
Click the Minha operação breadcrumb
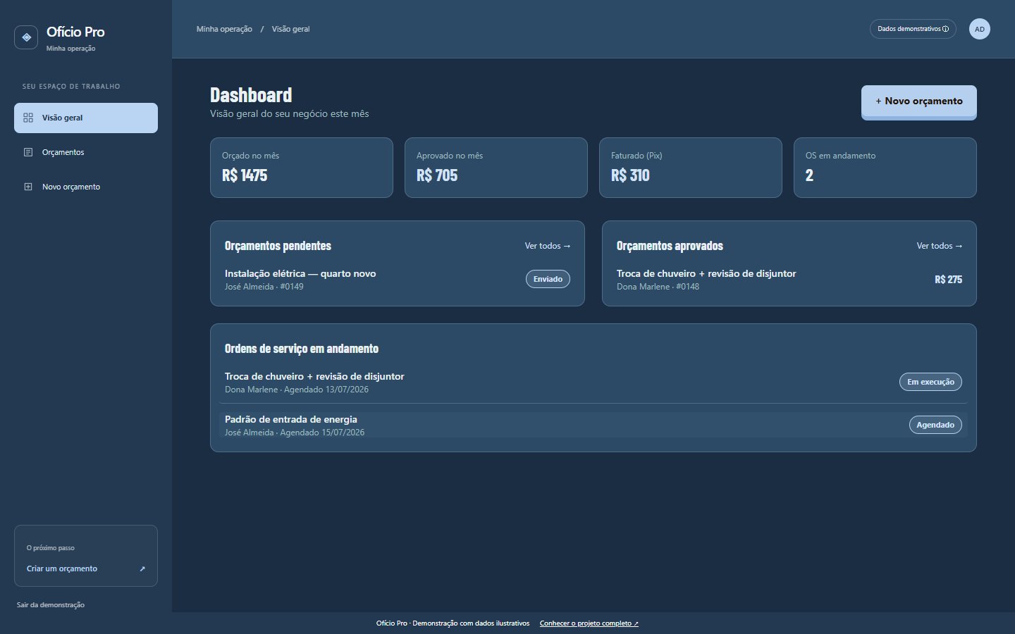224,29
